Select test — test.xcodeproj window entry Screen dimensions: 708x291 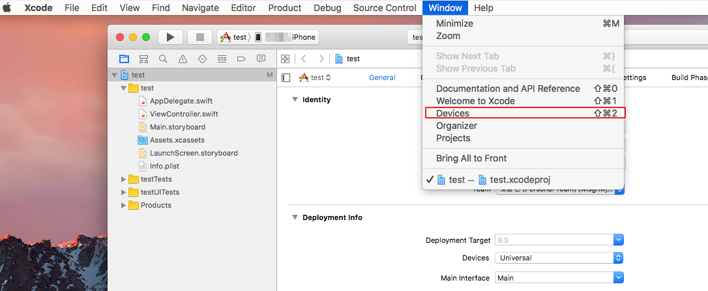524,180
